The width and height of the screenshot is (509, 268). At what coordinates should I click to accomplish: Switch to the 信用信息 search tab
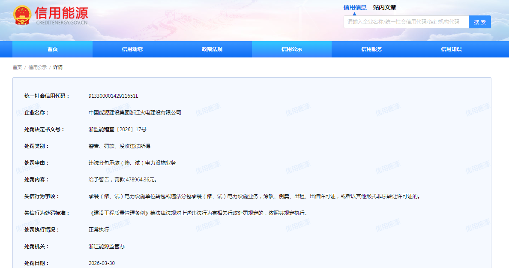click(355, 7)
